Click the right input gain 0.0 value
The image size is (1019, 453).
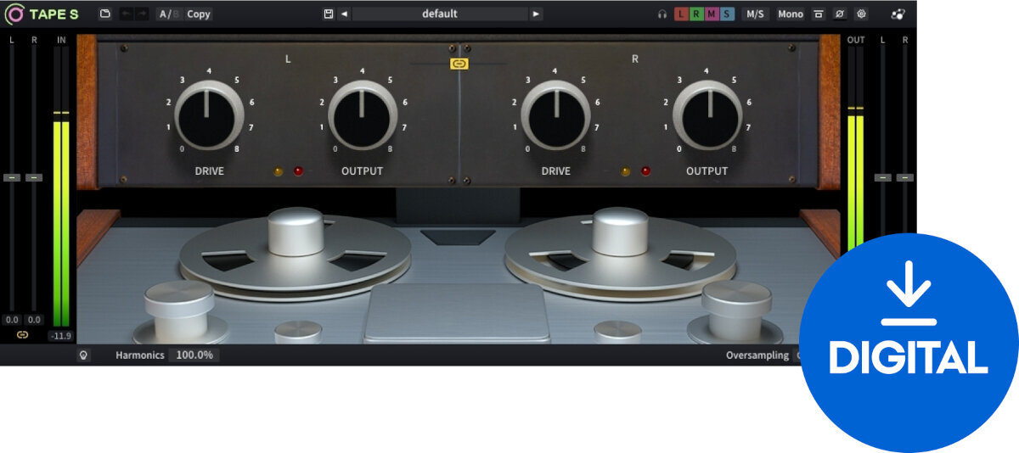click(34, 320)
